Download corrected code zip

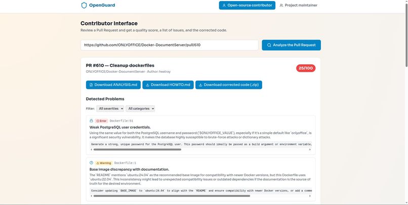click(229, 85)
